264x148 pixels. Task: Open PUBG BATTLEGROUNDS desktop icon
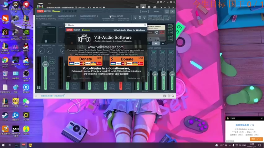[16, 35]
